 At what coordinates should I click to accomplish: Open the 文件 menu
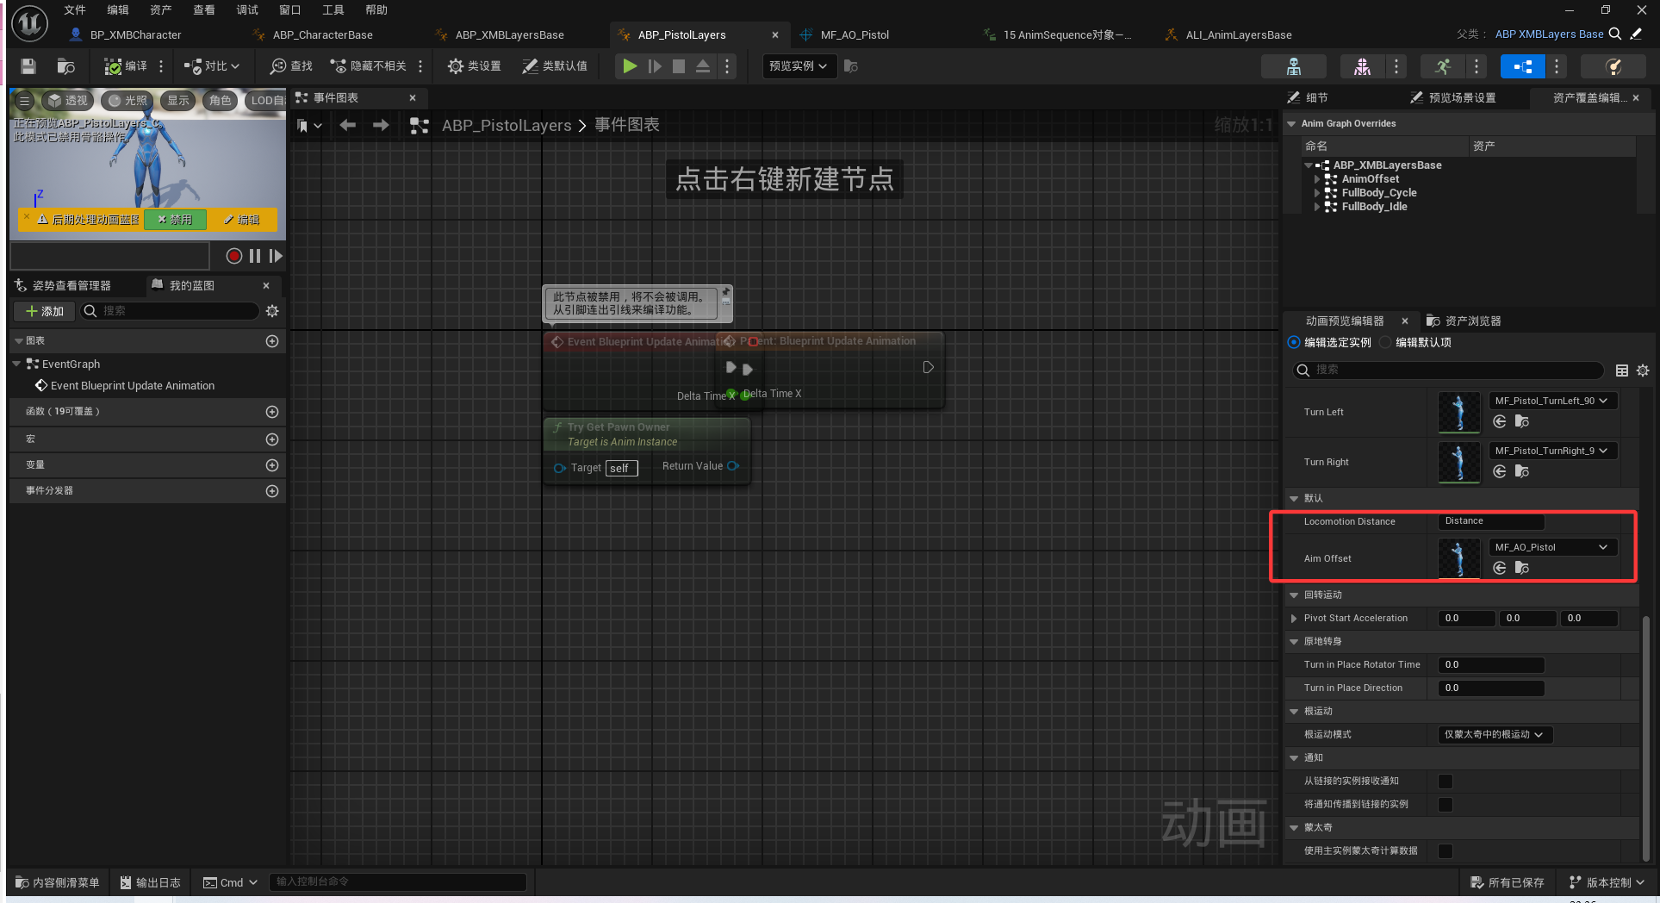75,10
